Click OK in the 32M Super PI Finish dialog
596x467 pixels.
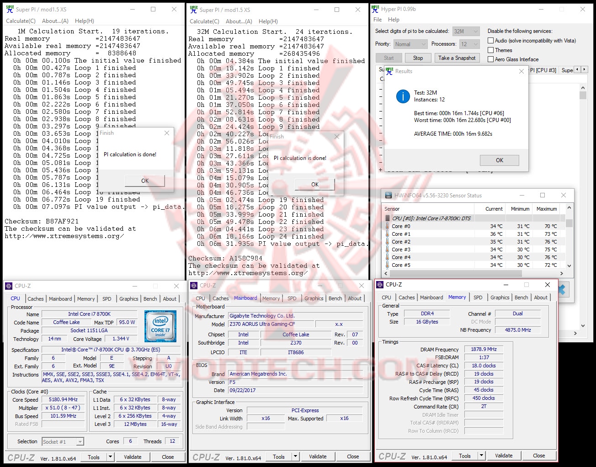coord(315,185)
